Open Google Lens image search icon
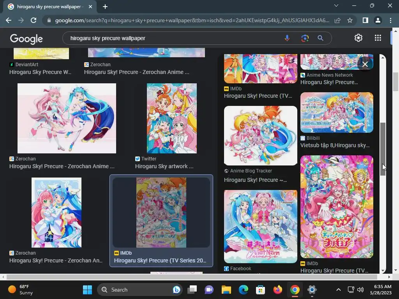Viewport: 399px width, 299px height. tap(305, 38)
